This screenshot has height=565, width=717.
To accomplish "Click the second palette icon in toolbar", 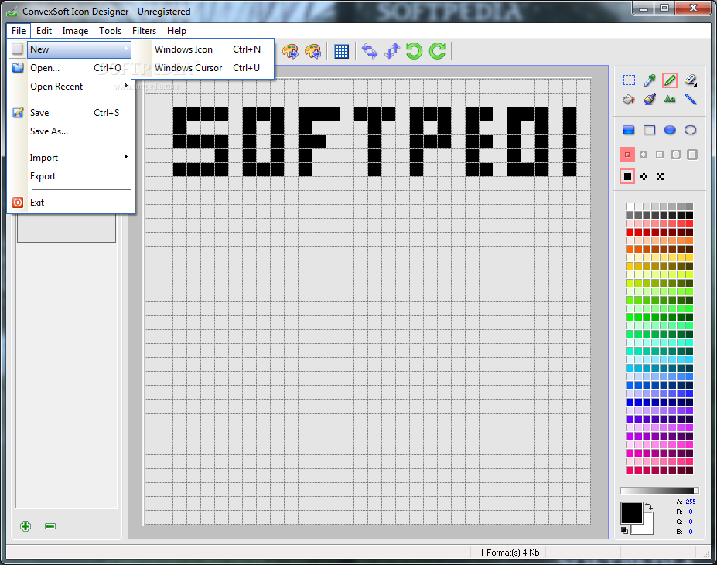I will tap(313, 51).
